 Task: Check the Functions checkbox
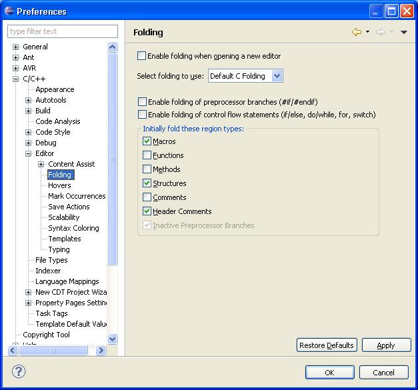point(147,155)
